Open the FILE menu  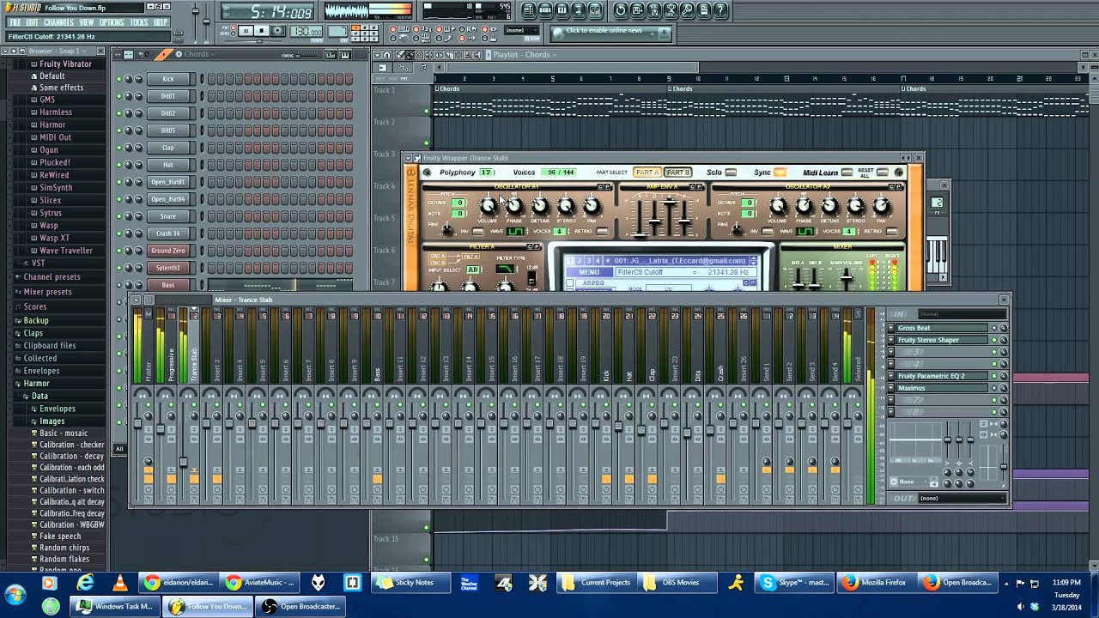tap(15, 22)
